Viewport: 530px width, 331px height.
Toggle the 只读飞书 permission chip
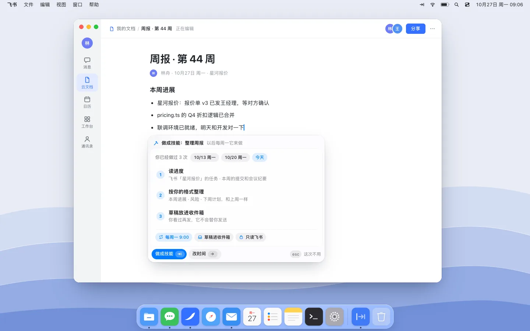pyautogui.click(x=251, y=237)
